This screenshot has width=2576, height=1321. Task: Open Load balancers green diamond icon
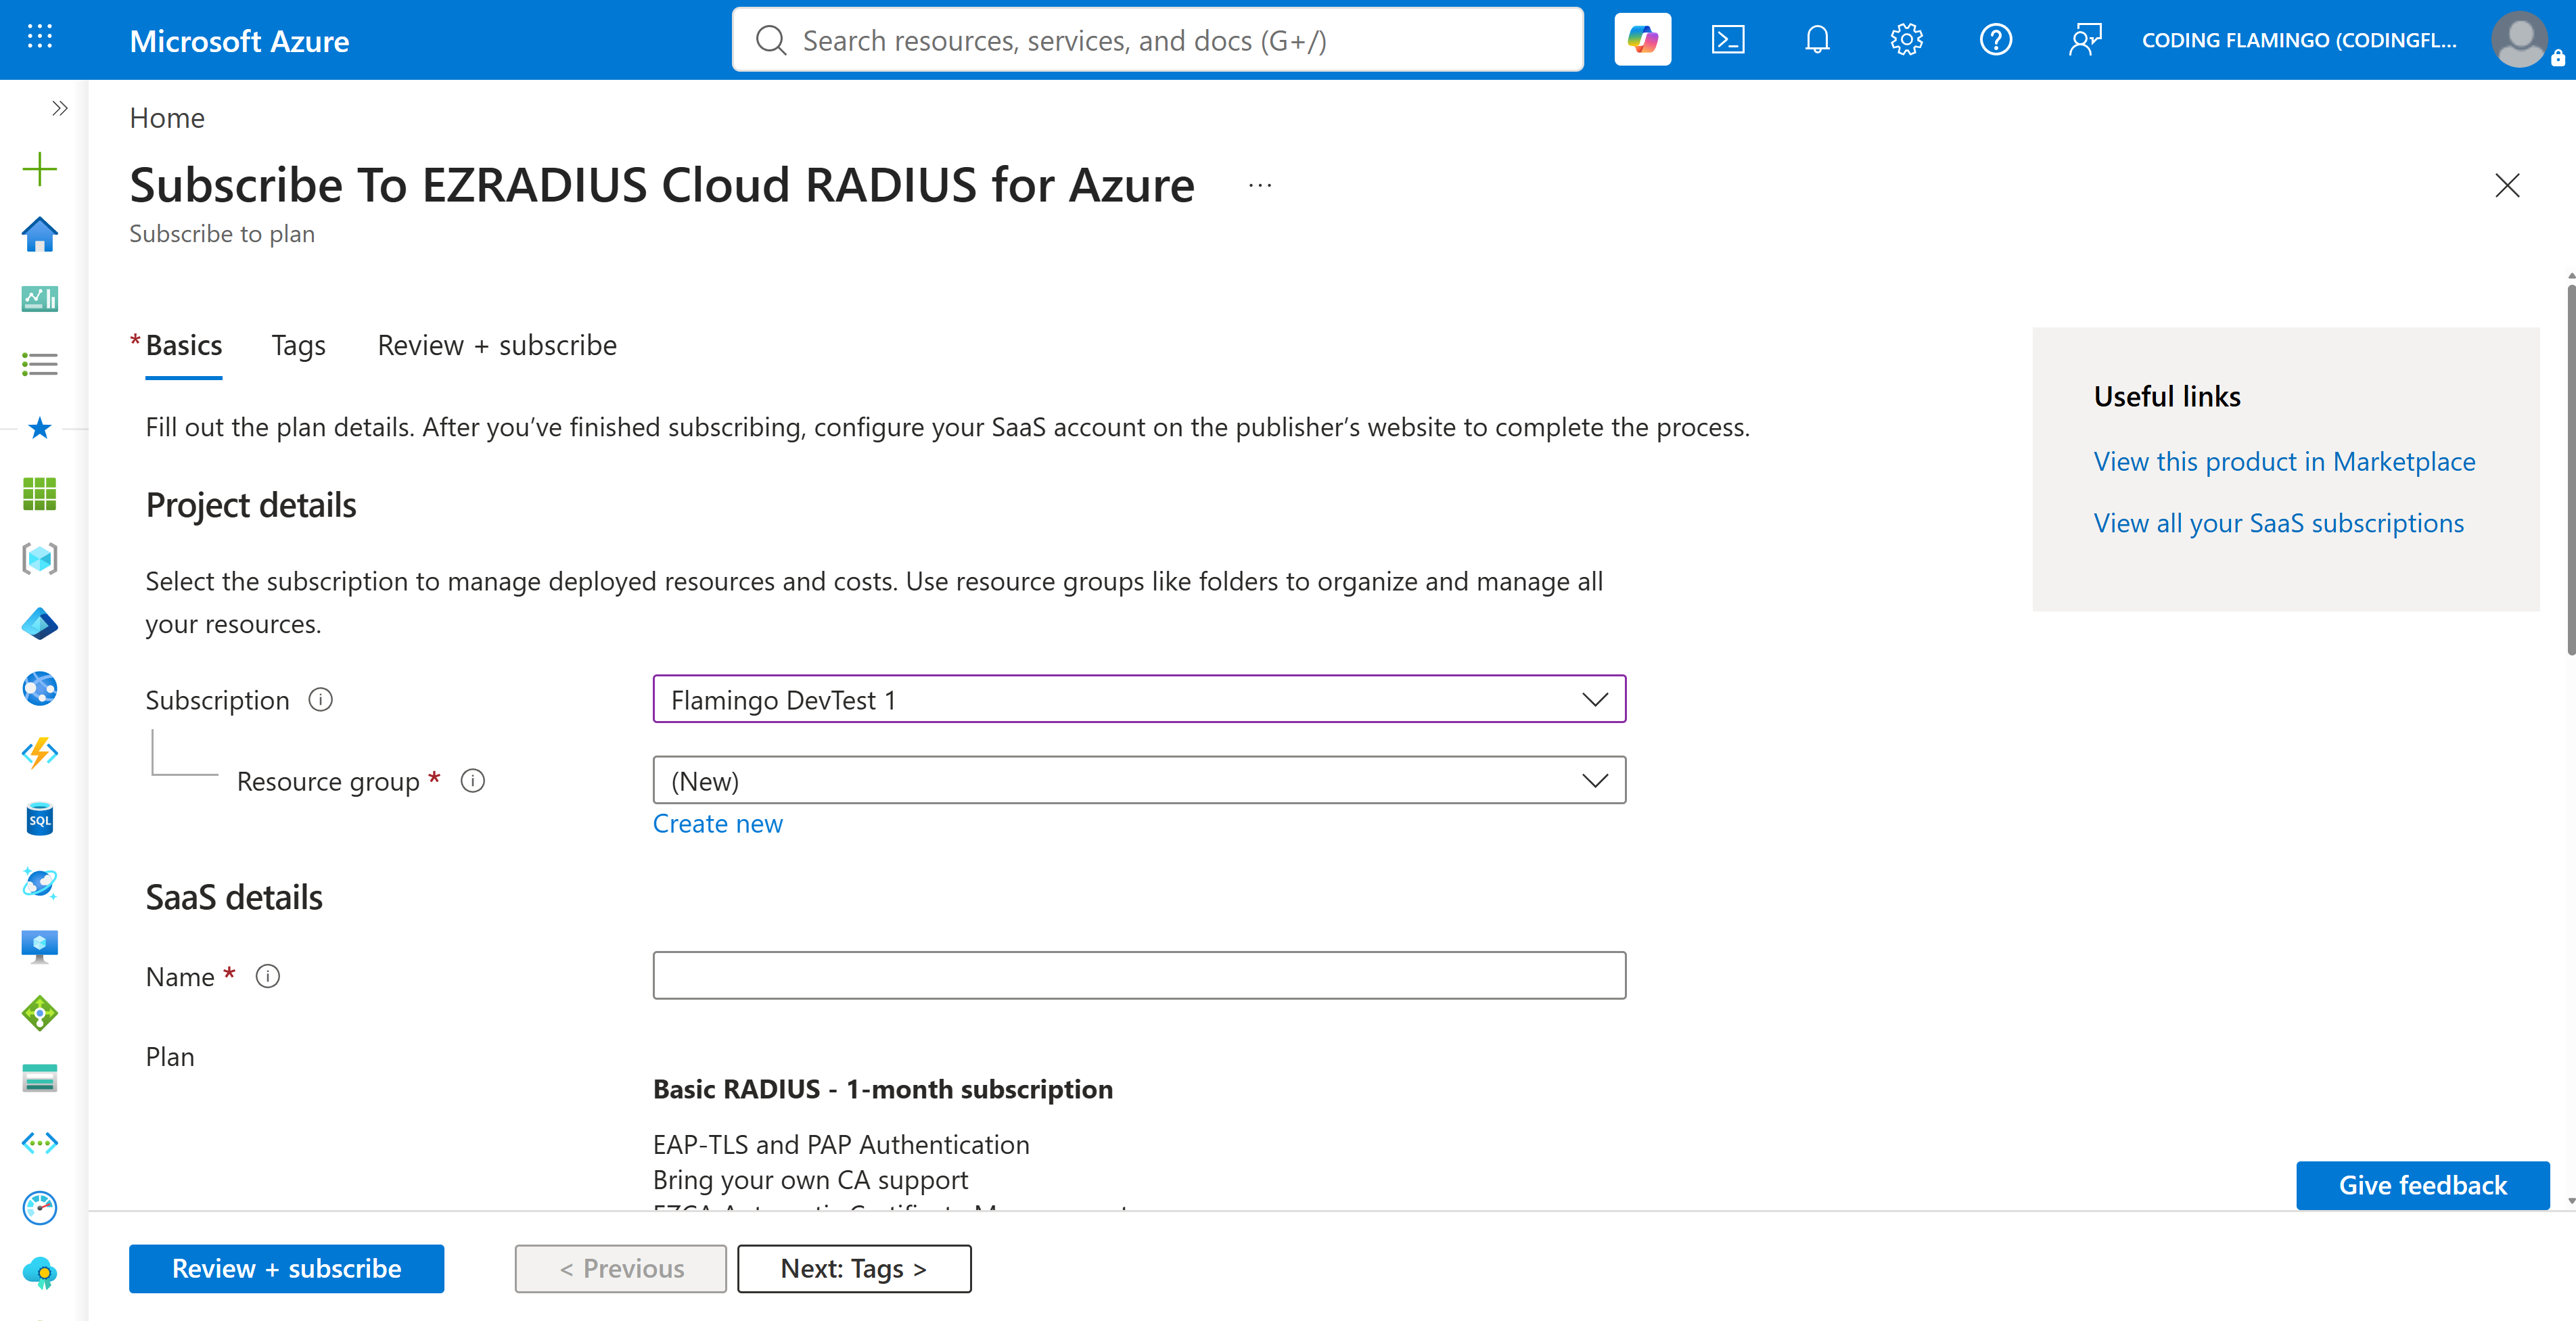pyautogui.click(x=40, y=1013)
